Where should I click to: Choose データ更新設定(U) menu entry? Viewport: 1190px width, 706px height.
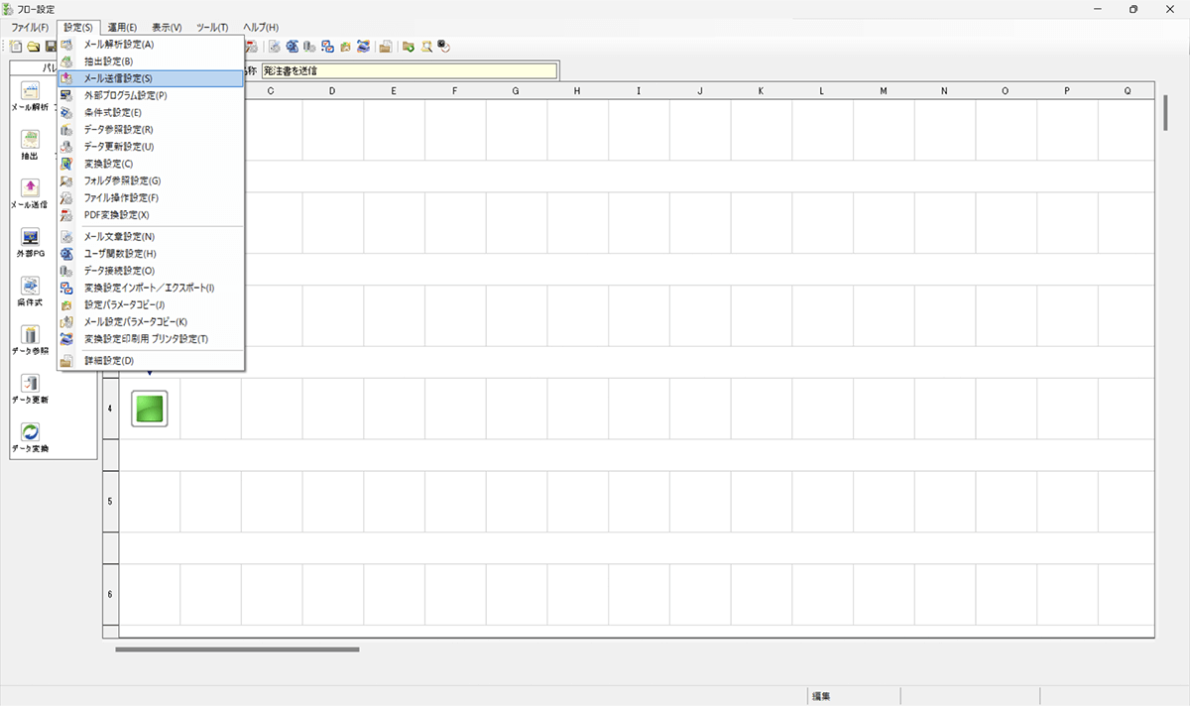point(151,146)
